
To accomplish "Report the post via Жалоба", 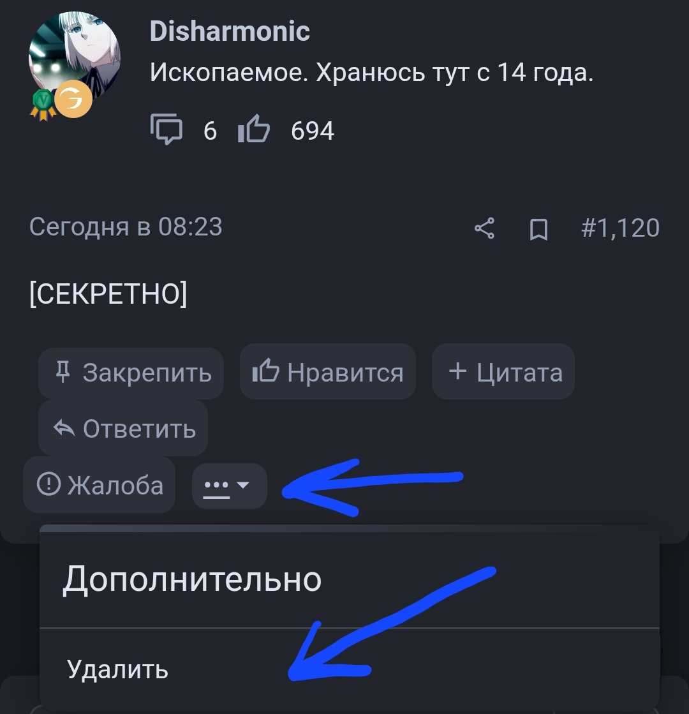I will tap(100, 484).
